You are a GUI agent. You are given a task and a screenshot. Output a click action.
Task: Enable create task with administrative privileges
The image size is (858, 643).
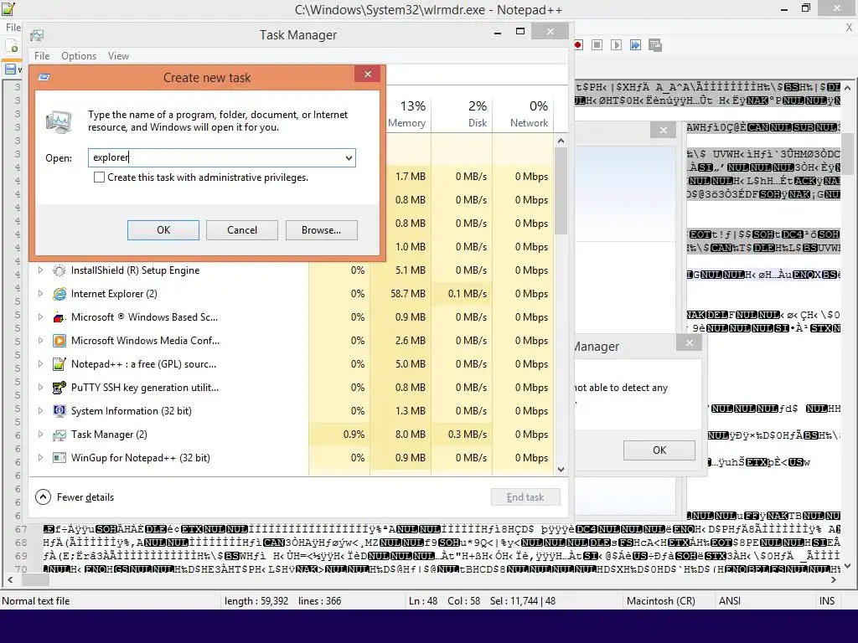pyautogui.click(x=99, y=177)
